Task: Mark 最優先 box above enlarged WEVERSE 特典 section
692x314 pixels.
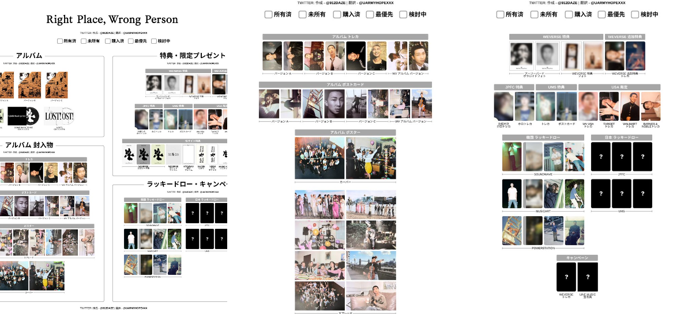Action: tap(601, 14)
